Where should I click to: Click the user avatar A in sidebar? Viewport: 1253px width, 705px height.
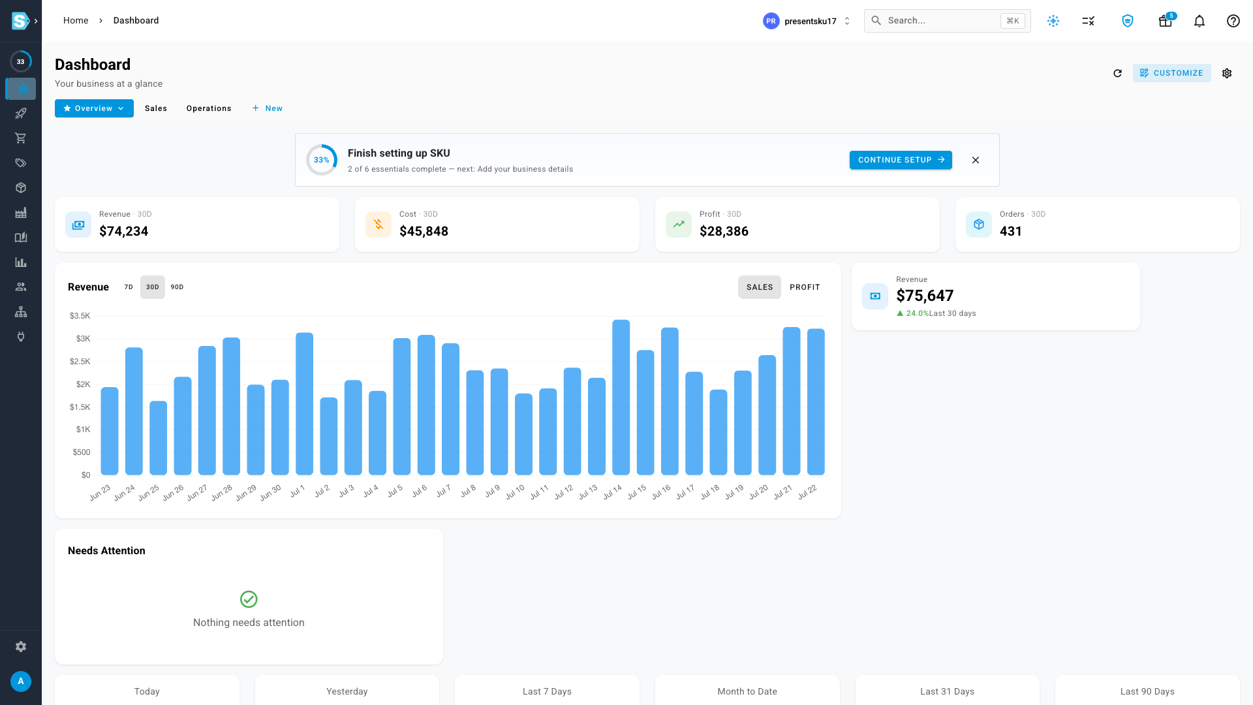[21, 681]
